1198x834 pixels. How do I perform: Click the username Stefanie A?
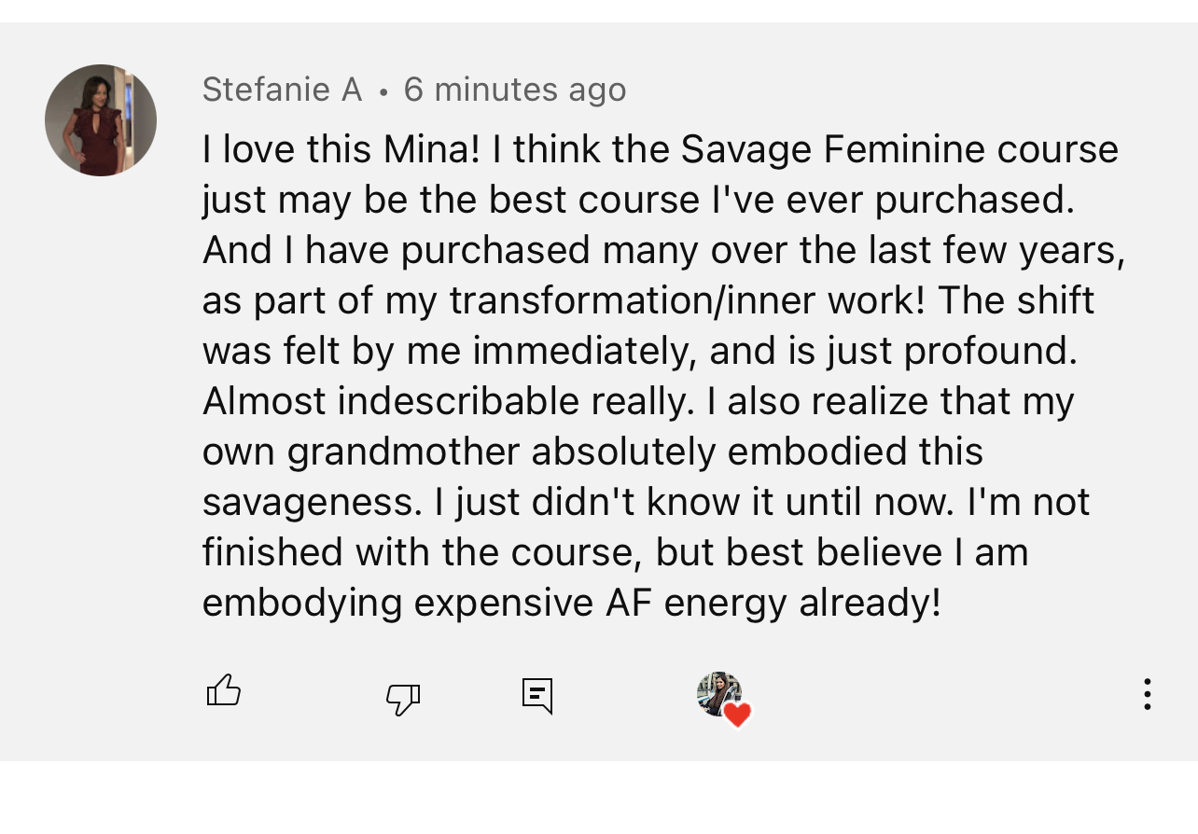pos(282,90)
